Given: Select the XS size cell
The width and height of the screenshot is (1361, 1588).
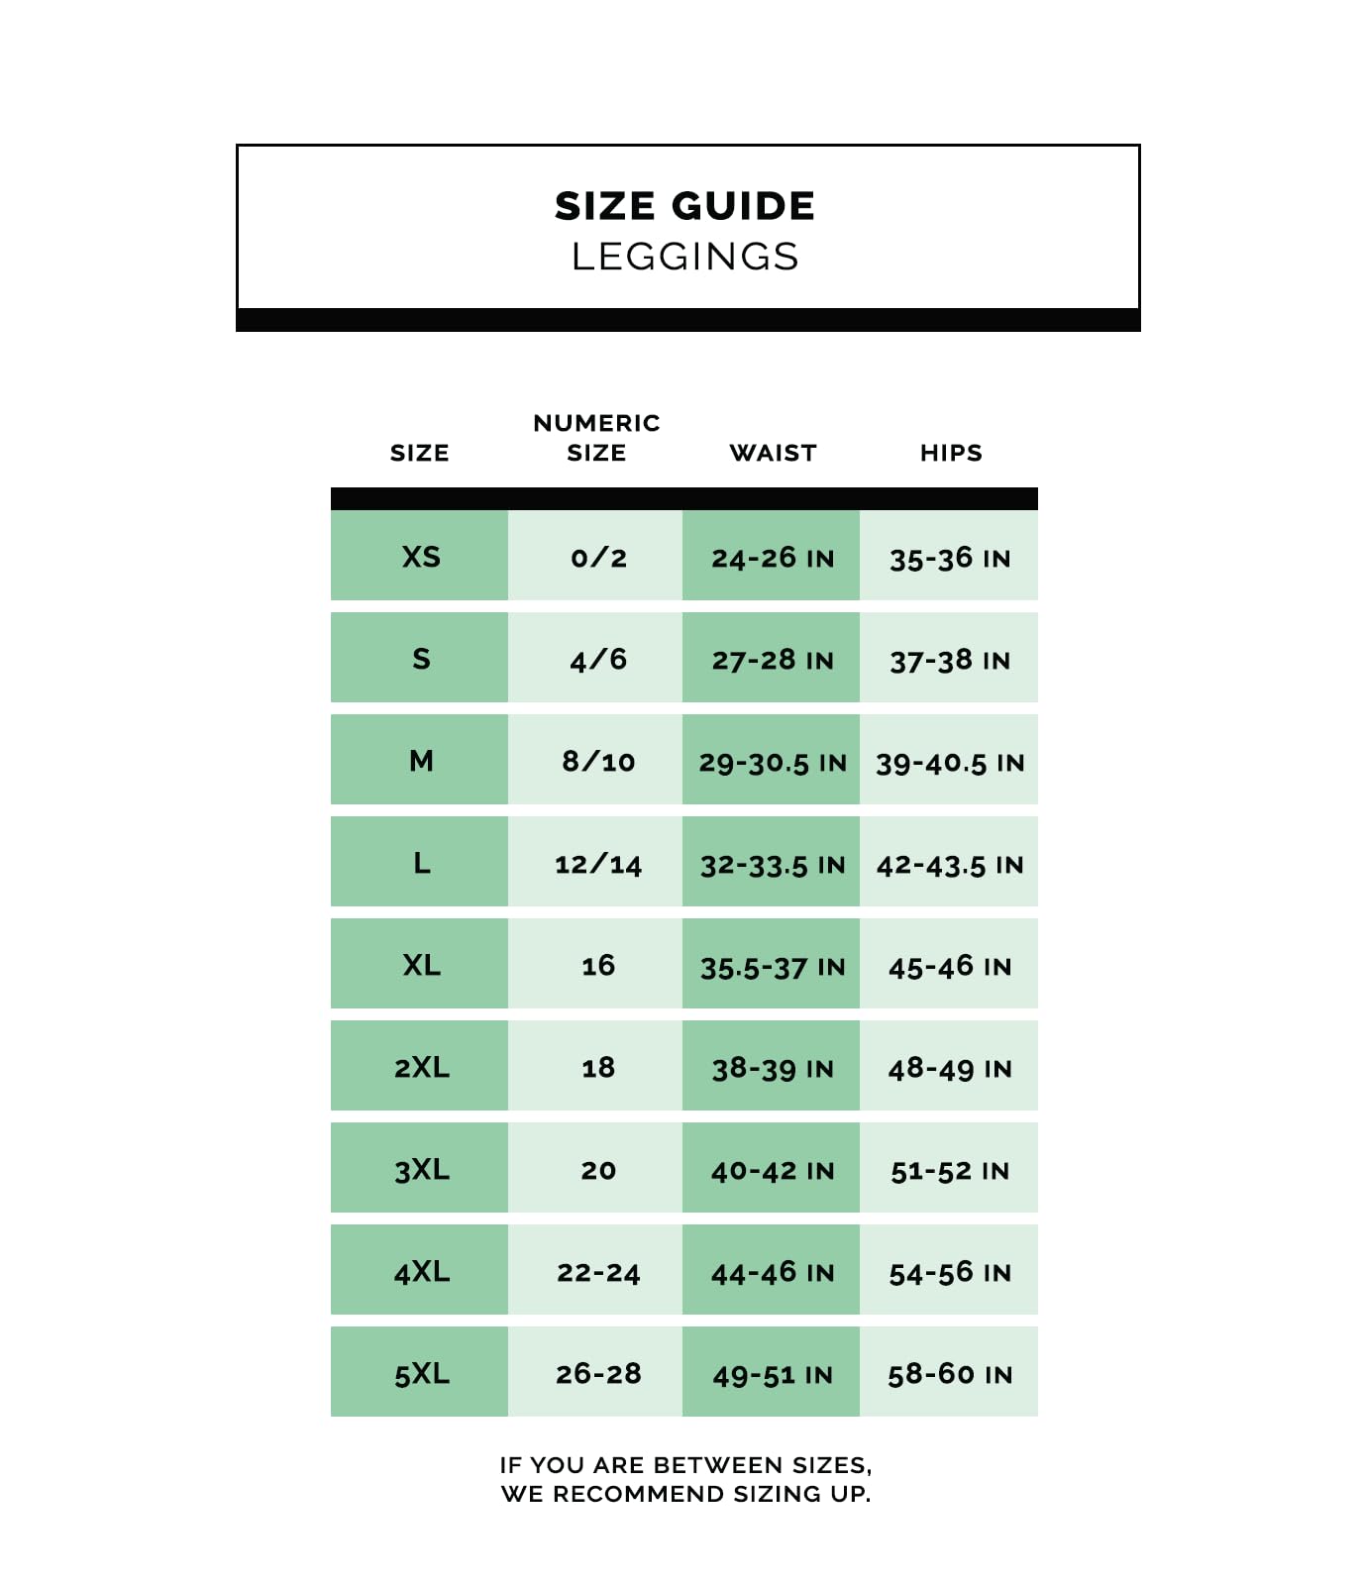Looking at the screenshot, I should (420, 557).
